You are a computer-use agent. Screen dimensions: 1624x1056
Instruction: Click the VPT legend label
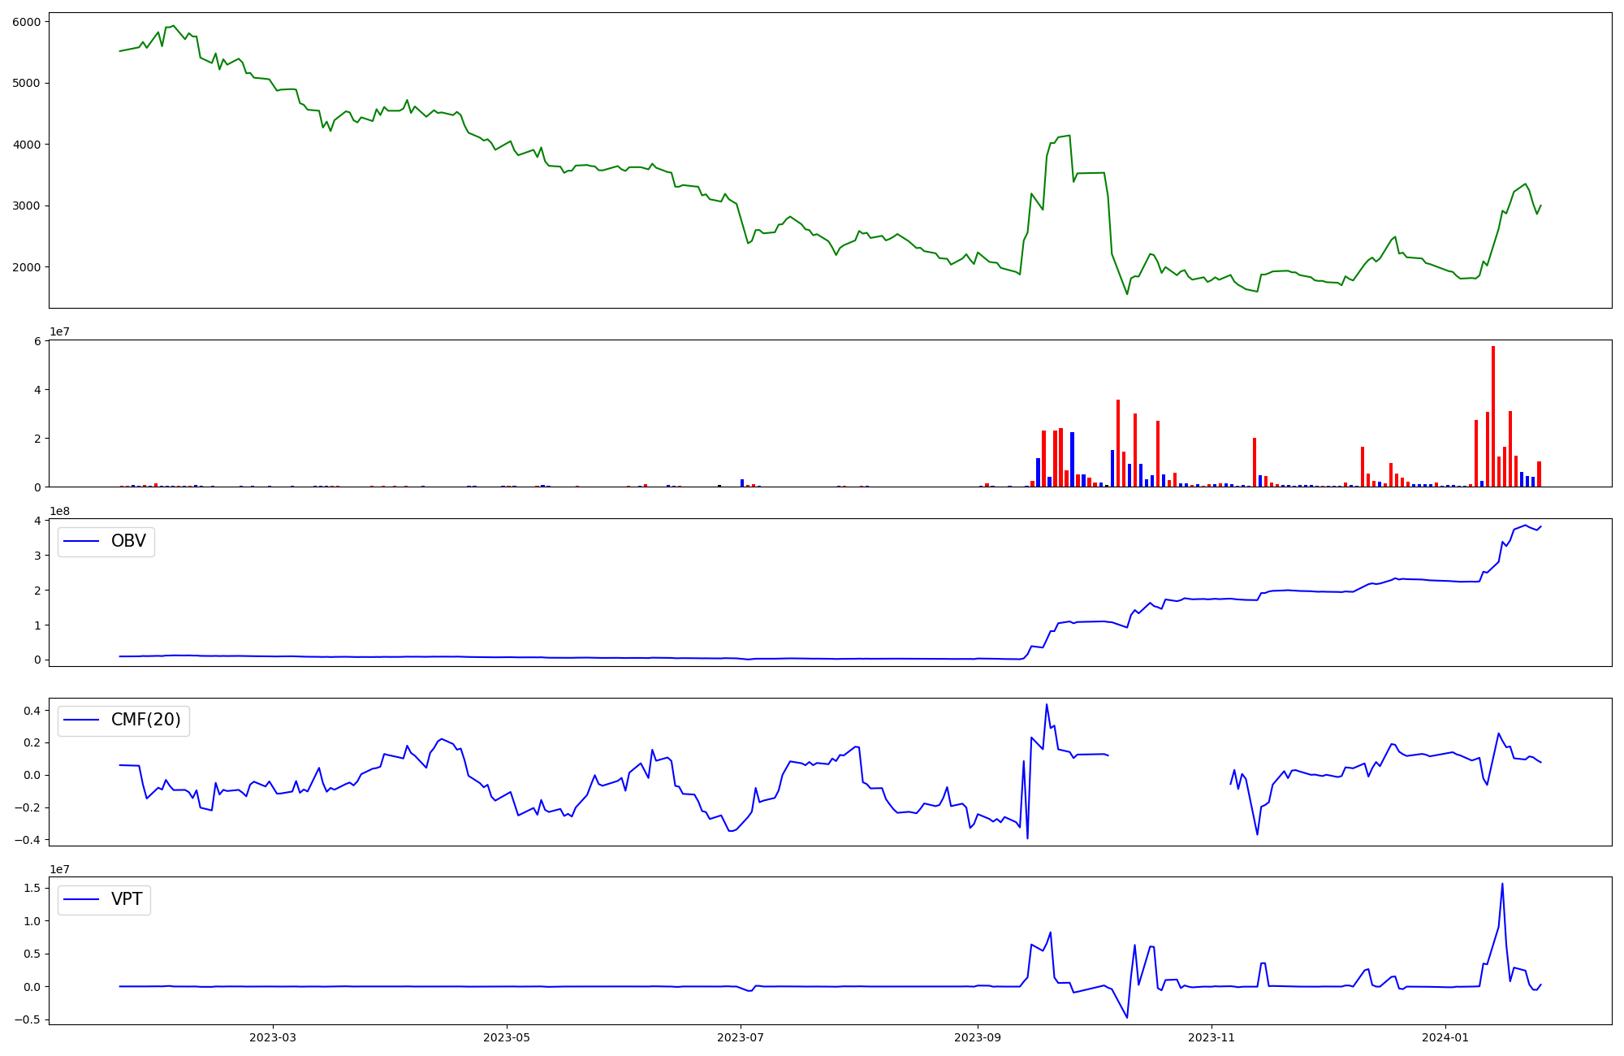click(x=127, y=899)
